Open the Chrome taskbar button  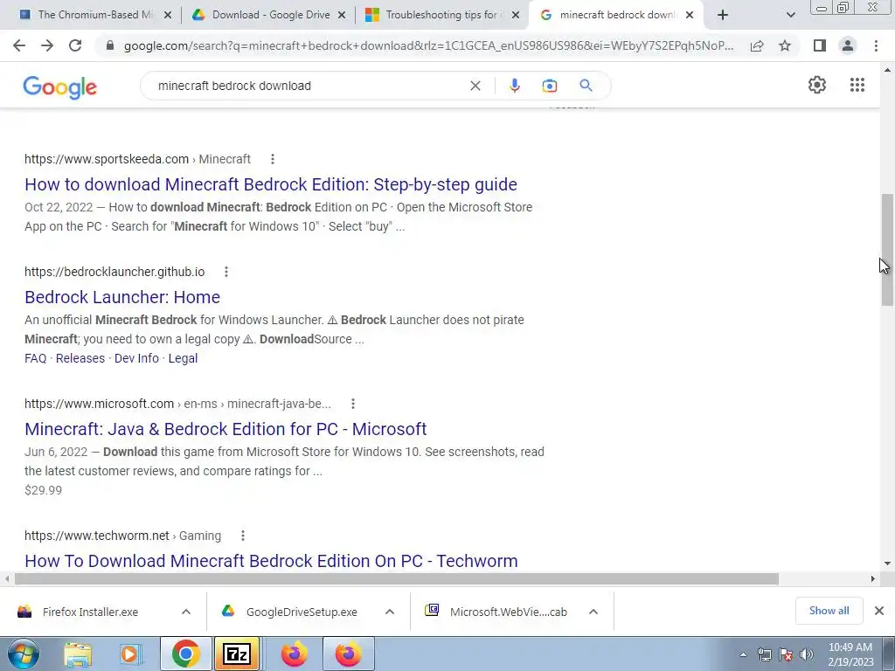click(x=185, y=654)
